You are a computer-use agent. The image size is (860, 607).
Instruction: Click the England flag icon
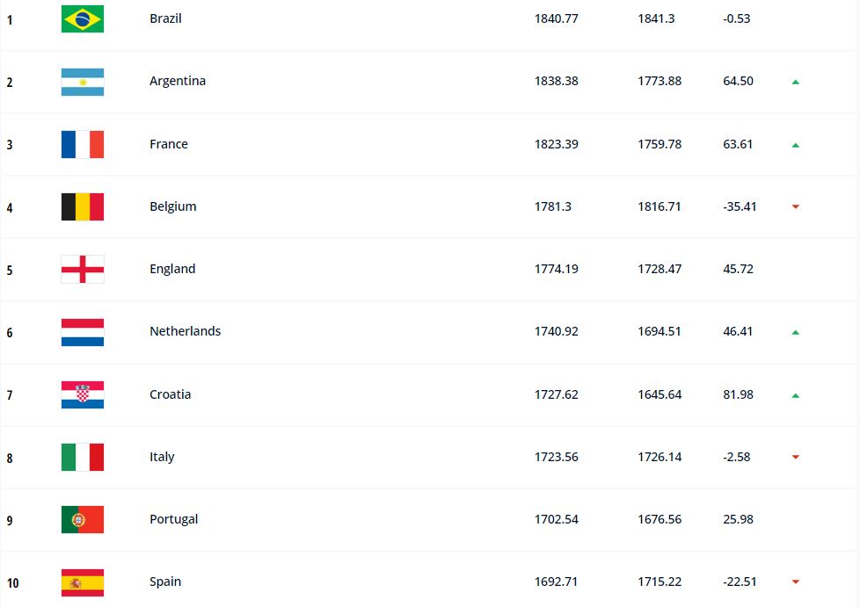coord(83,269)
